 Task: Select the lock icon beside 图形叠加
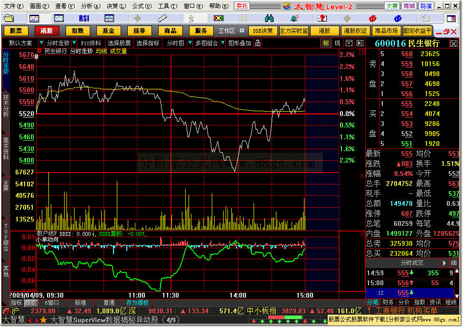pyautogui.click(x=258, y=43)
